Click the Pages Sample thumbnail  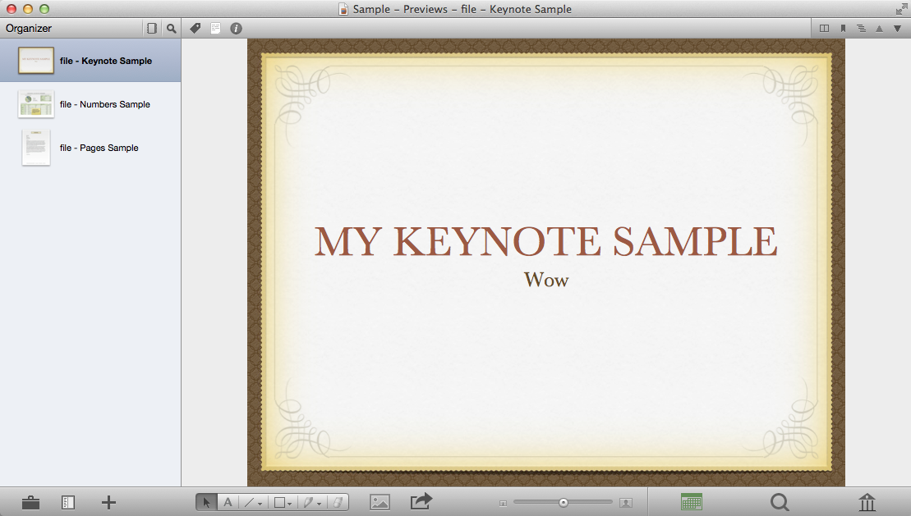[x=36, y=148]
